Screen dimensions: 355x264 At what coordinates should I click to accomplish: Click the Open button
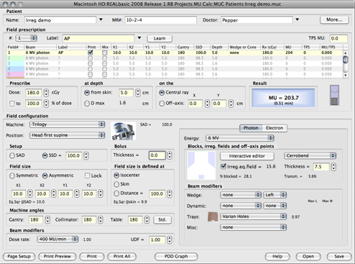[308, 257]
